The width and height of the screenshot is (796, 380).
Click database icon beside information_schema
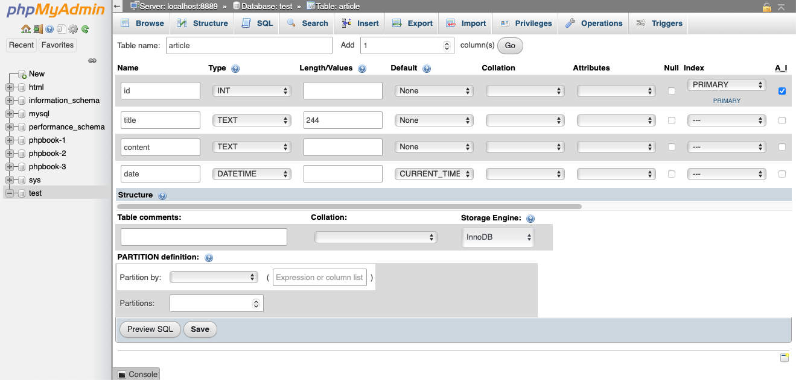22,101
